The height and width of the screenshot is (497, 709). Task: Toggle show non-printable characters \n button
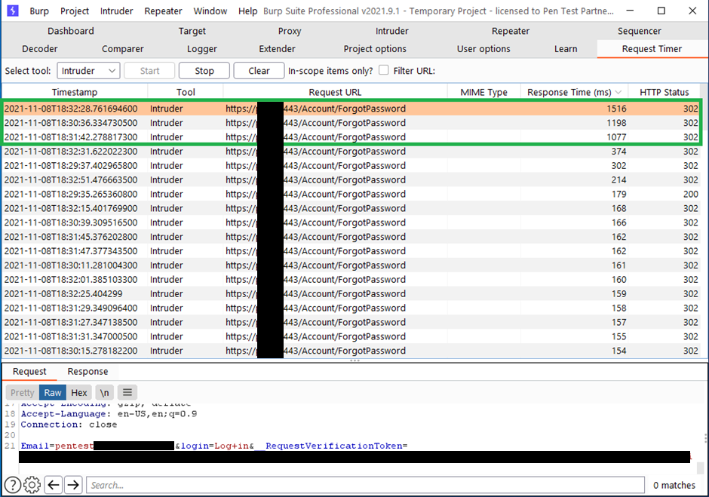[104, 392]
